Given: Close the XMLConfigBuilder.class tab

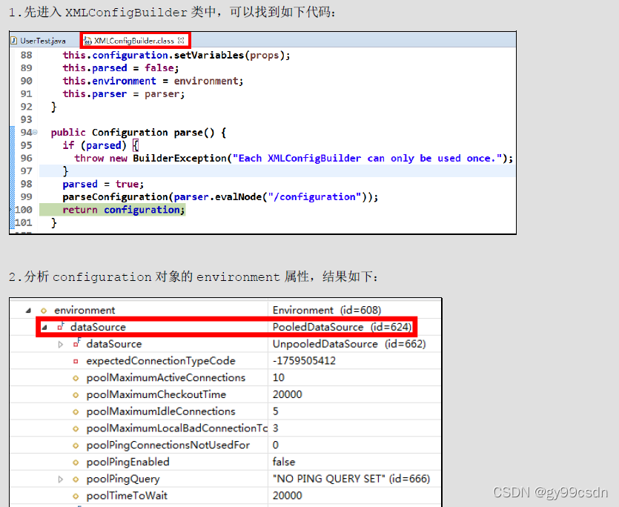Looking at the screenshot, I should pos(181,40).
